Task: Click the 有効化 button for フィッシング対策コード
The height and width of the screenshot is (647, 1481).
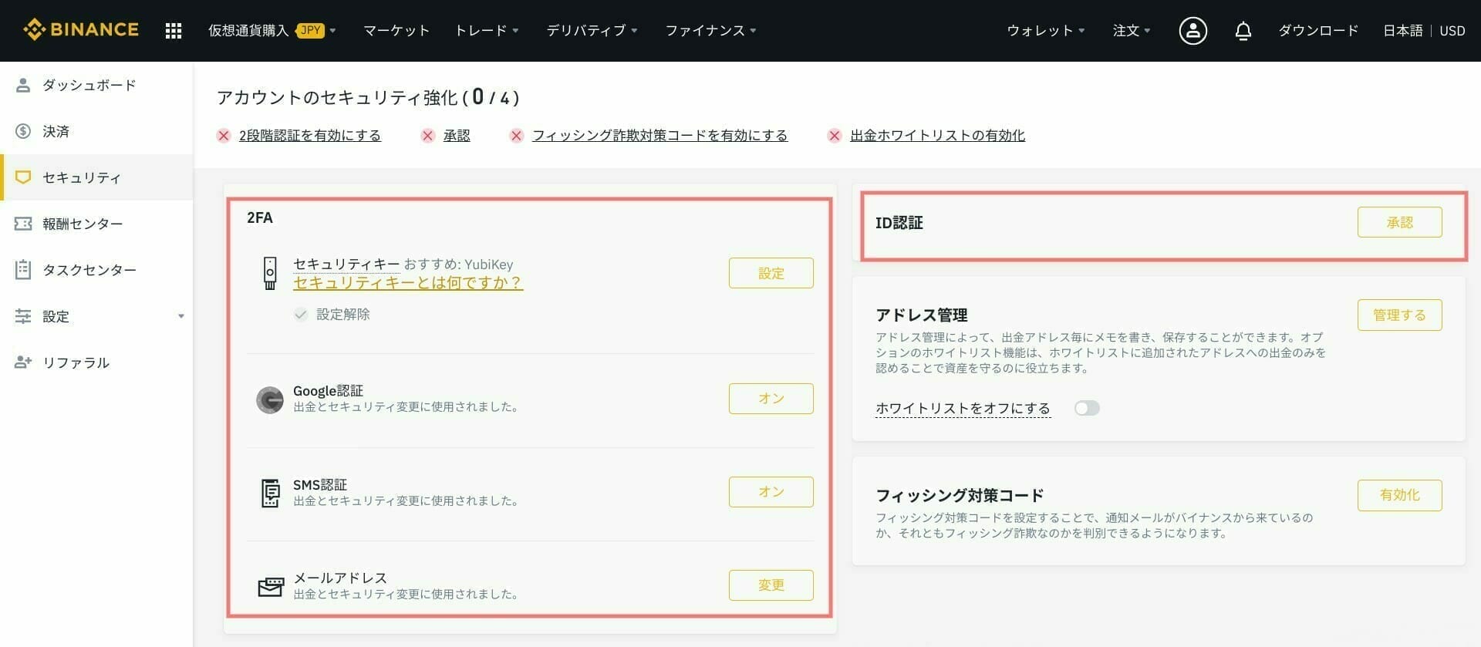Action: point(1399,495)
